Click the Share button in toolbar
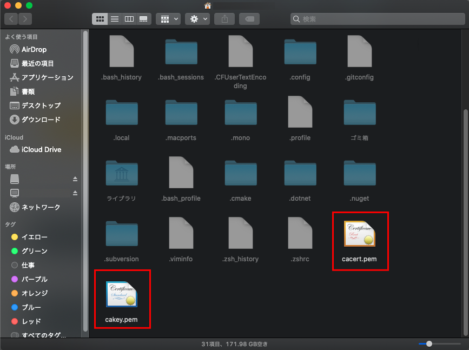 coord(224,19)
